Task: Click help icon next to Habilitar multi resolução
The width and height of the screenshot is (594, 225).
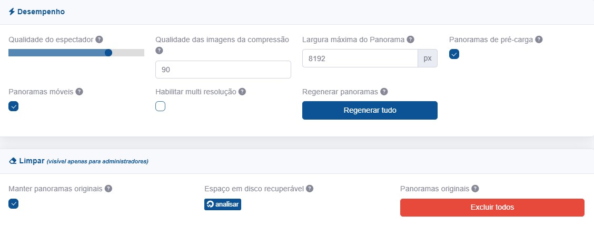Action: [x=242, y=92]
